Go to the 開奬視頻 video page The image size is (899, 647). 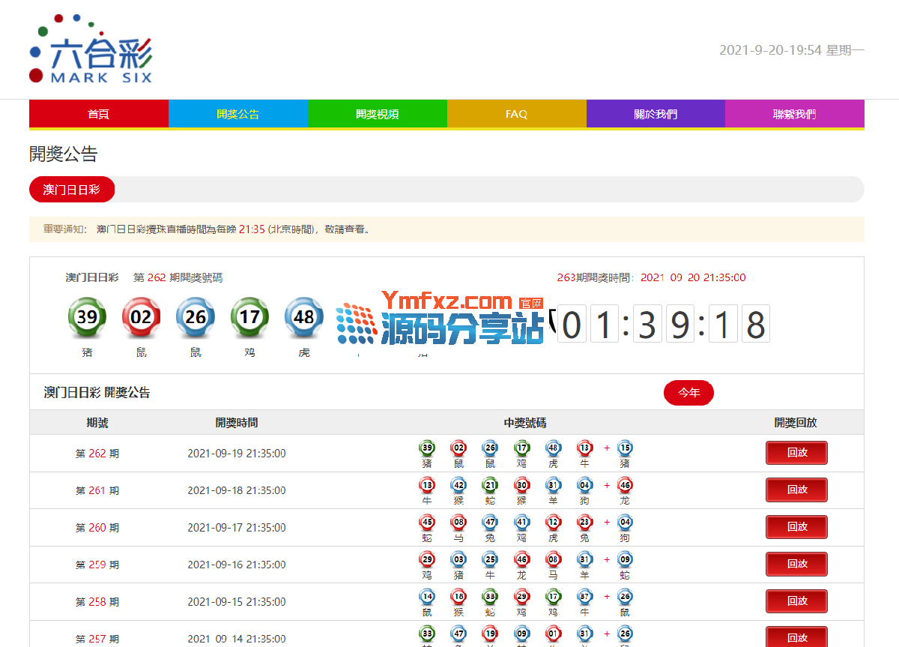tap(377, 114)
